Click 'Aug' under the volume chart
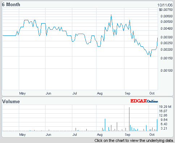 click(100, 135)
